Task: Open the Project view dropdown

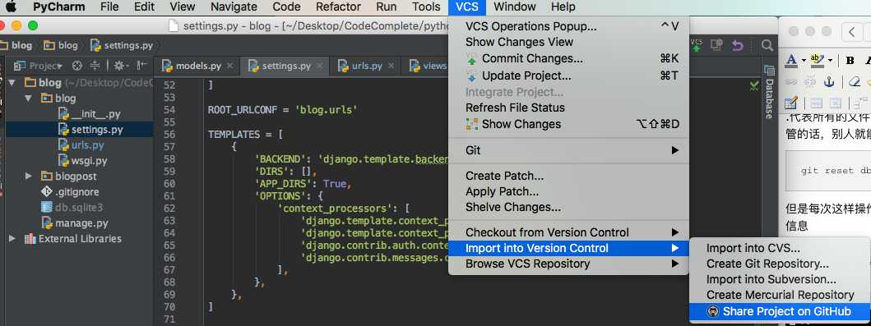Action: 39,66
